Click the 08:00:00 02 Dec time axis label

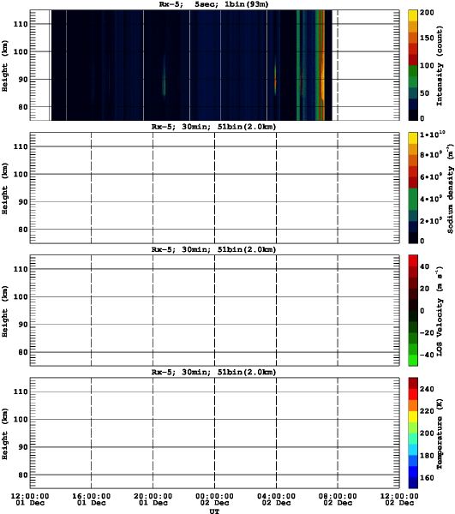point(338,499)
